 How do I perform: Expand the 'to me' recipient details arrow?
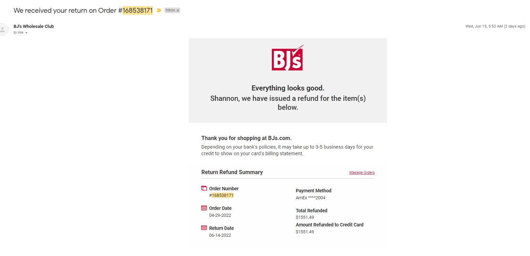point(26,33)
